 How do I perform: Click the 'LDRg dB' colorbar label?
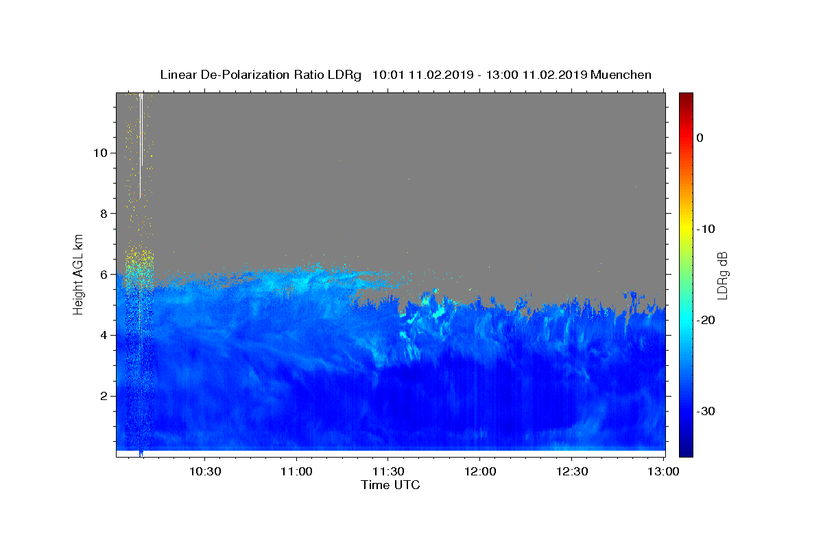tap(721, 275)
